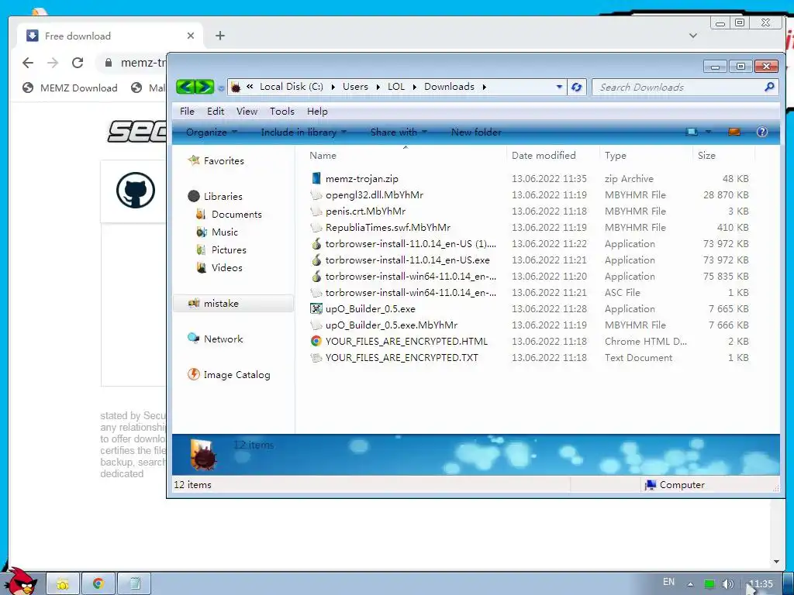Go back in Chrome browser
This screenshot has width=794, height=595.
click(x=29, y=63)
